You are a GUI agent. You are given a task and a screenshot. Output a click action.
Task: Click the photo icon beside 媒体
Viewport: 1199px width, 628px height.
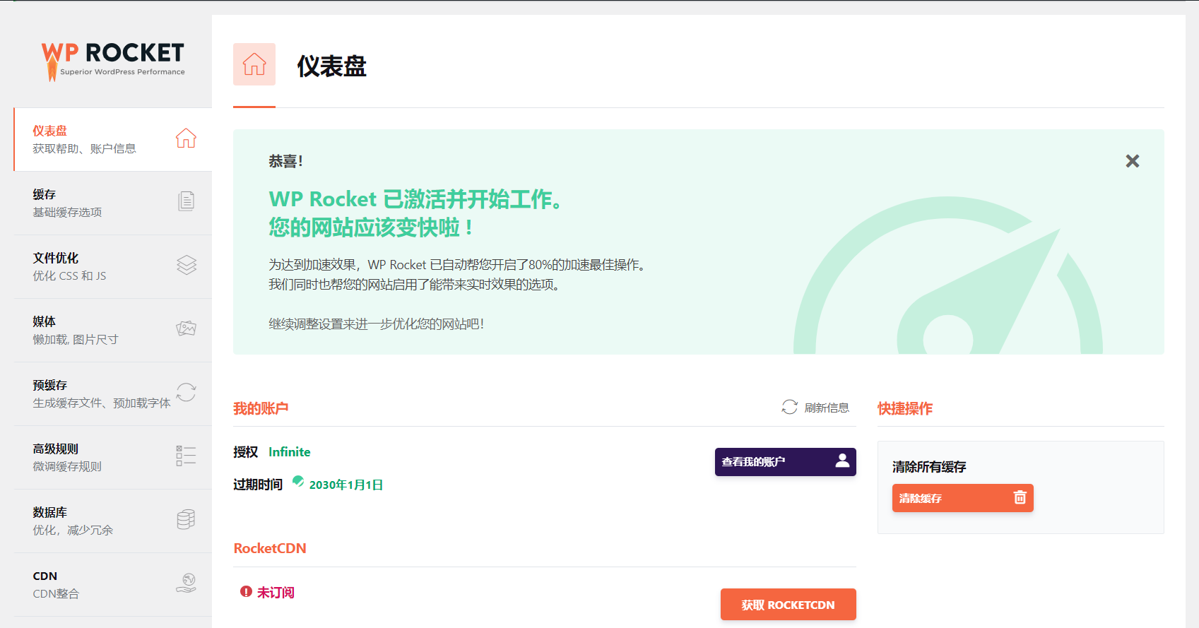[187, 328]
